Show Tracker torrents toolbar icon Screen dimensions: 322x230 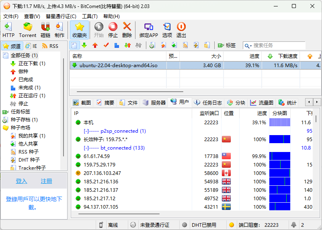click(x=207, y=45)
